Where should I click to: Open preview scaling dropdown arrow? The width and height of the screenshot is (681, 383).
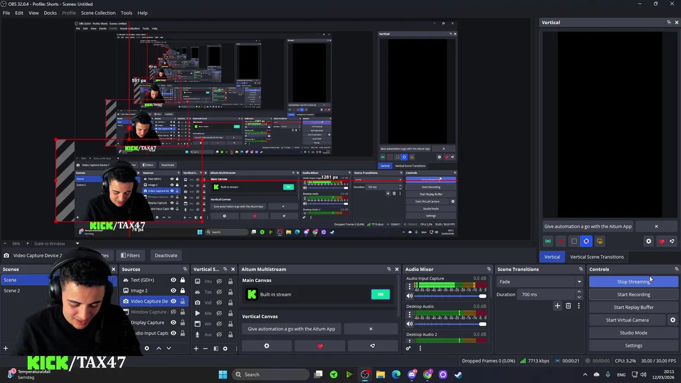pyautogui.click(x=77, y=244)
